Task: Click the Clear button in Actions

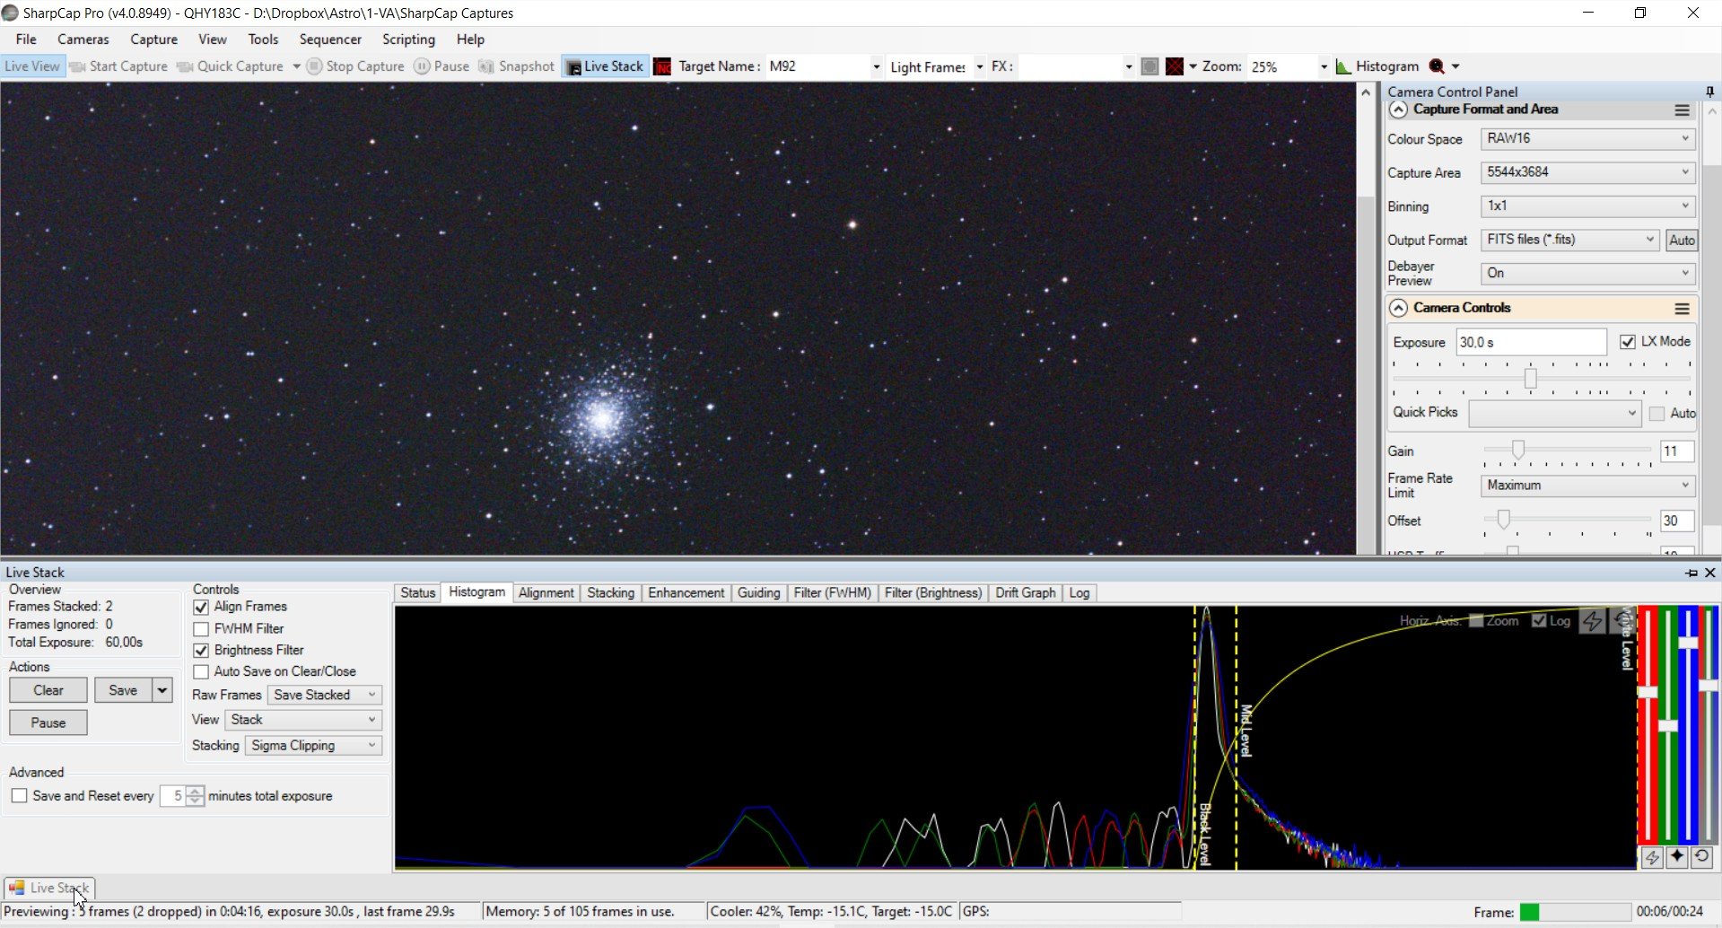Action: point(48,690)
